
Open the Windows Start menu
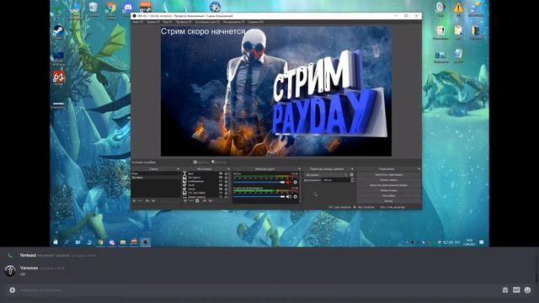(x=56, y=242)
